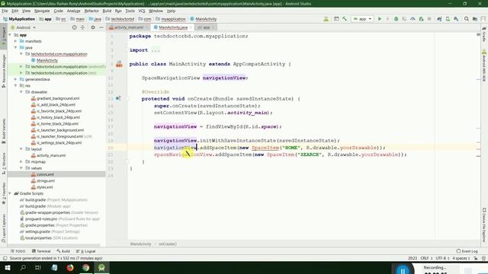Image resolution: width=488 pixels, height=274 pixels.
Task: Open the Logcat tool window
Action: coord(86,251)
